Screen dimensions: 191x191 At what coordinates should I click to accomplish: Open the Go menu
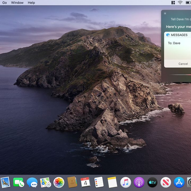tap(5, 3)
